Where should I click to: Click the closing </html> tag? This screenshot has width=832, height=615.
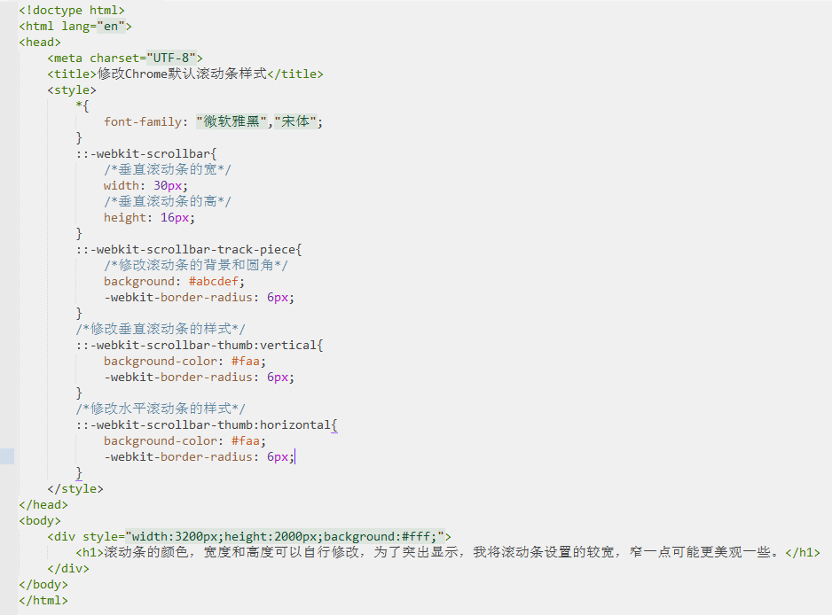(x=43, y=600)
